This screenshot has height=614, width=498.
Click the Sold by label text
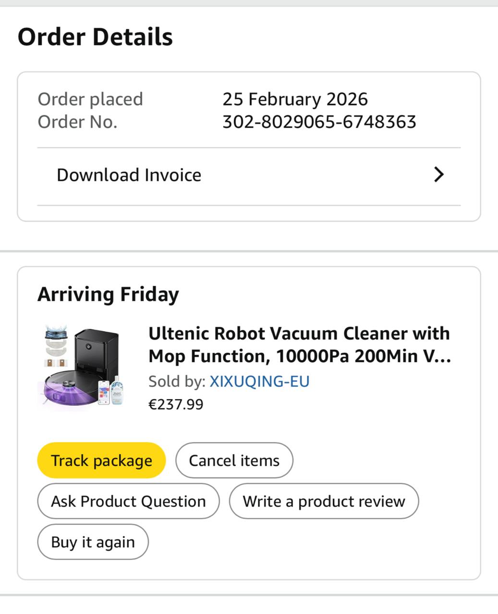(x=176, y=381)
